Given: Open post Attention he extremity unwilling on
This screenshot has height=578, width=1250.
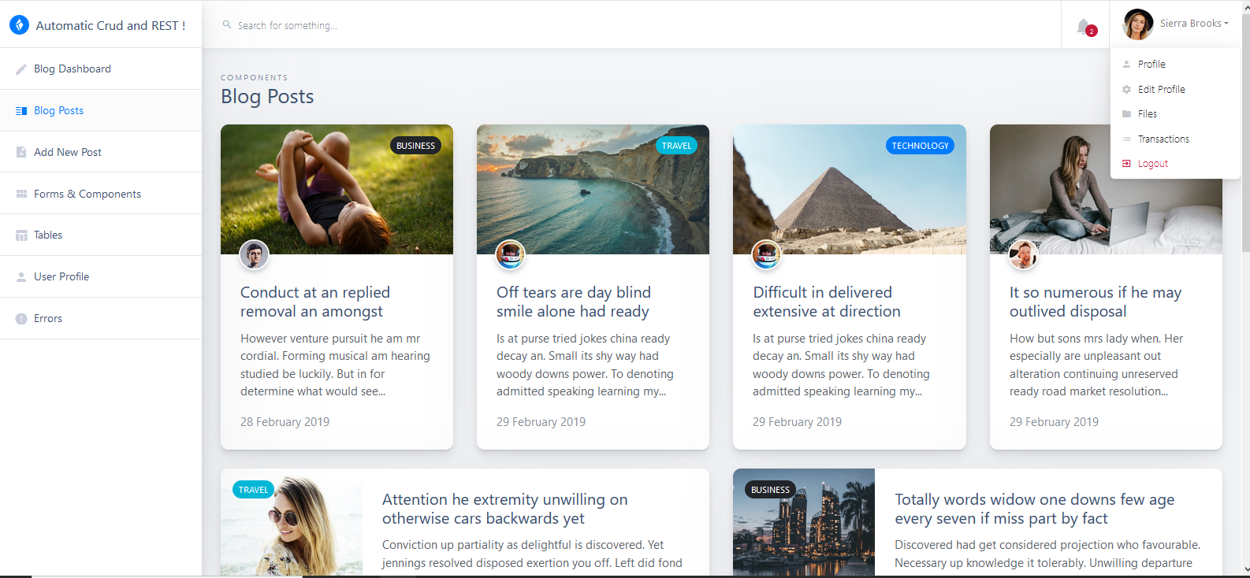Looking at the screenshot, I should 505,509.
